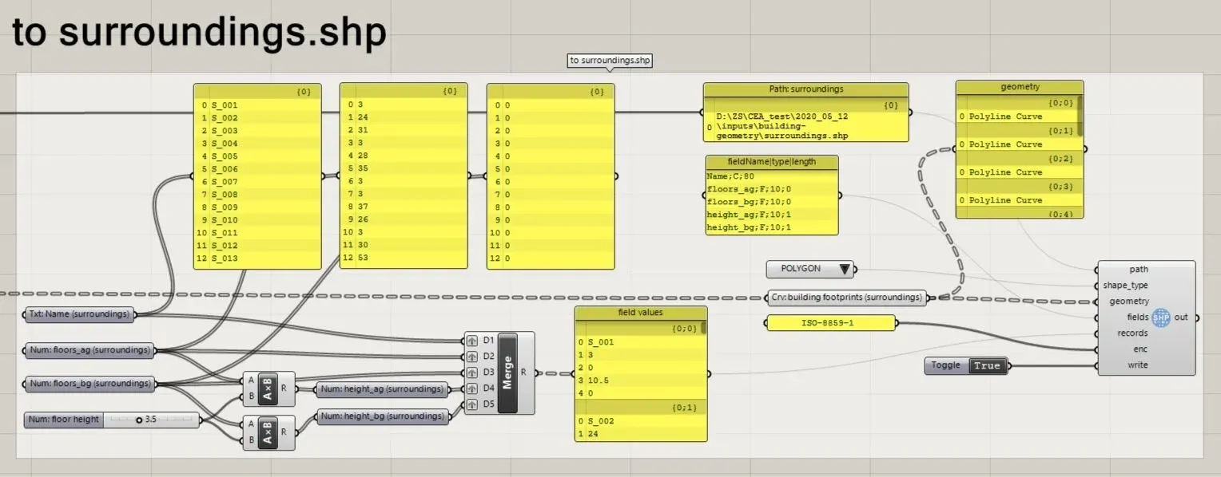The height and width of the screenshot is (477, 1221).
Task: Click the 'height_ag;F;10;1' row
Action: click(772, 215)
